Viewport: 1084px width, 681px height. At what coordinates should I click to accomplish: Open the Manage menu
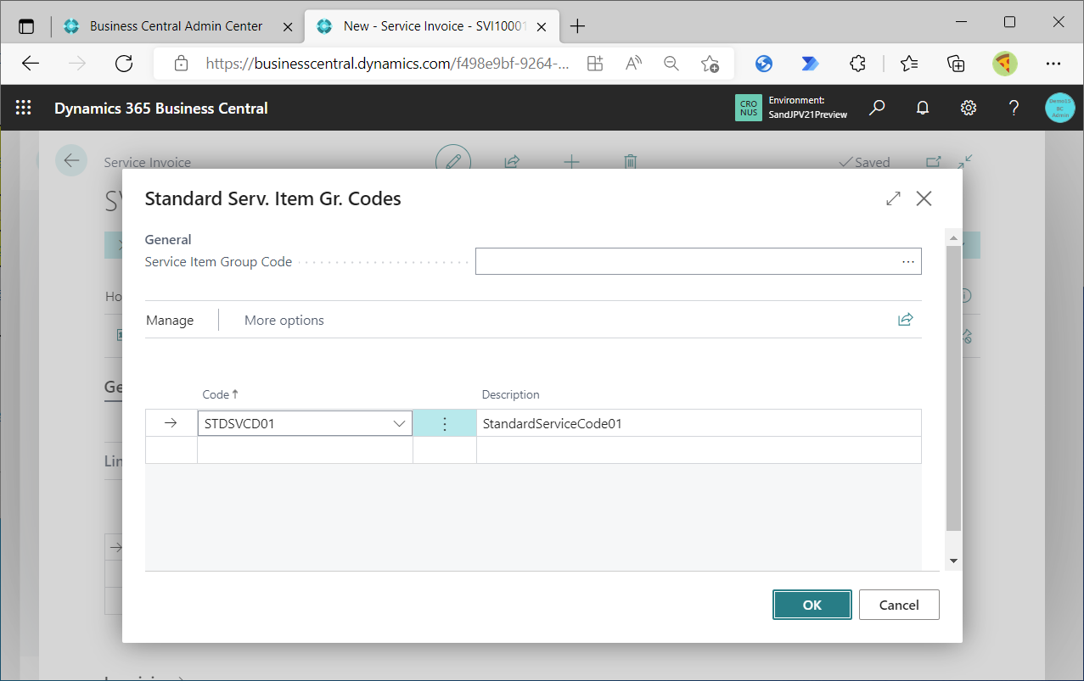point(169,320)
